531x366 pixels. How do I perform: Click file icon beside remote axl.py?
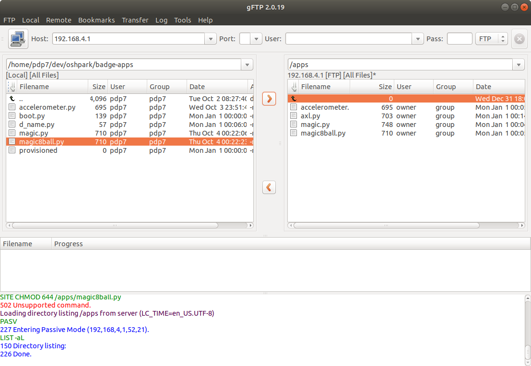(x=294, y=116)
